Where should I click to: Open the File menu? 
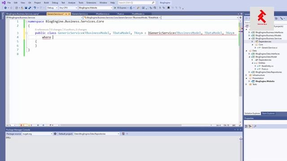coord(9,3)
